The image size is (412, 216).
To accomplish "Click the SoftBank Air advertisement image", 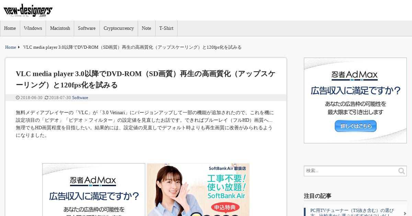I will (x=198, y=190).
